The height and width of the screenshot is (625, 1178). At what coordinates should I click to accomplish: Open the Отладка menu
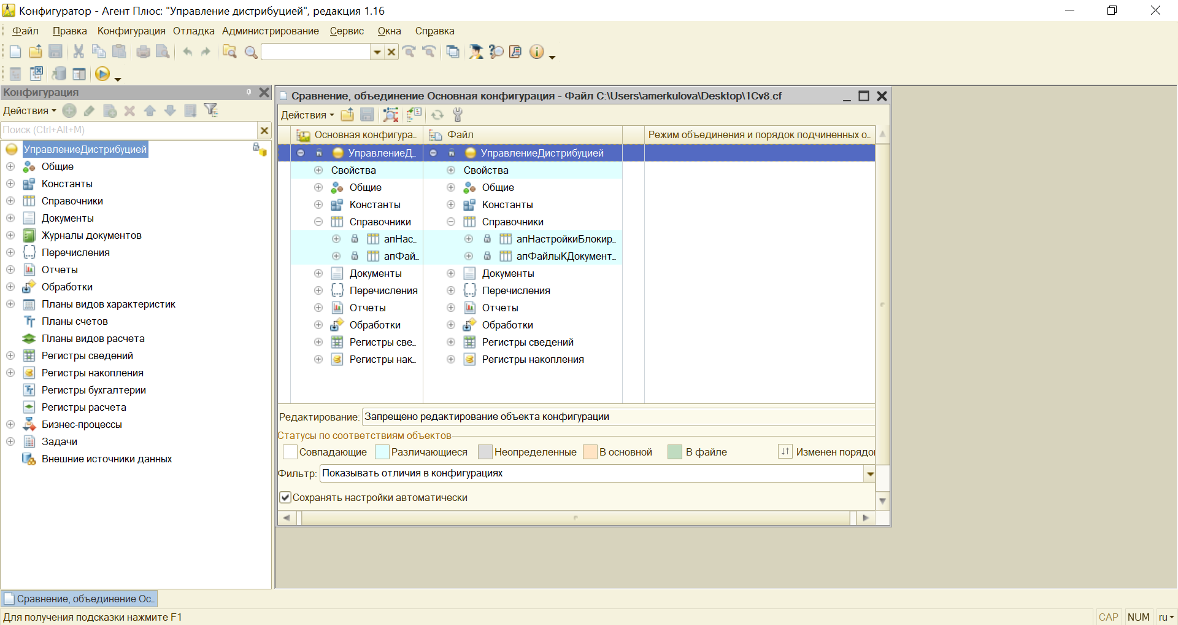point(193,31)
